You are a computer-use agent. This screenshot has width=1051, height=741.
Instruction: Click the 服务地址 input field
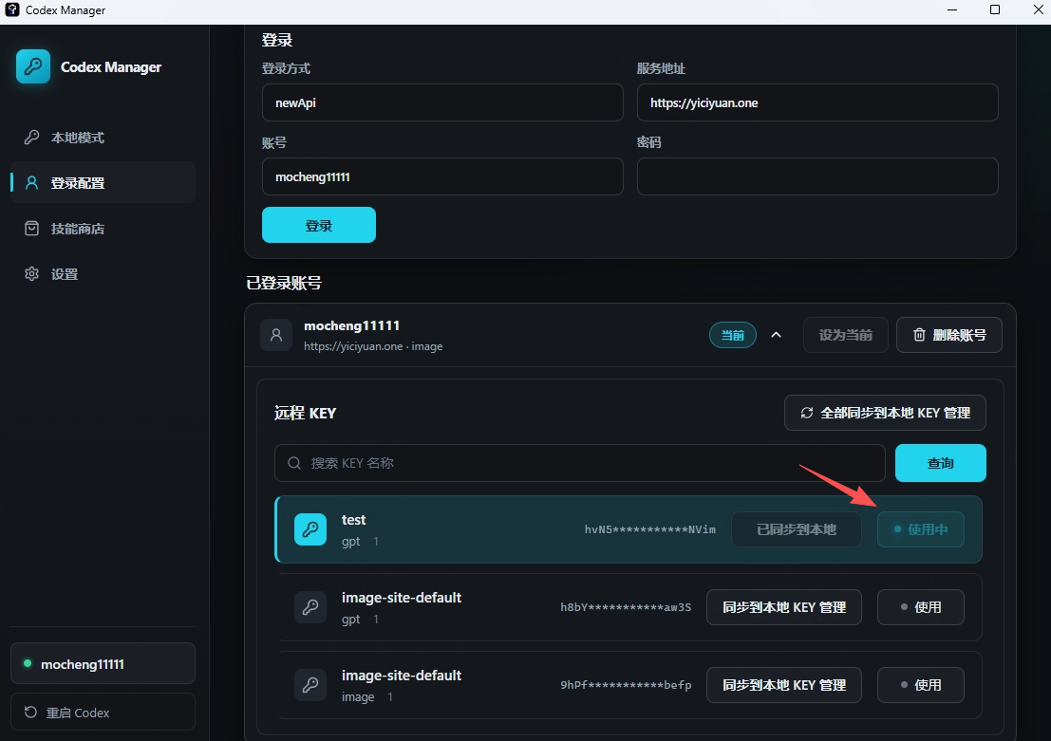(x=817, y=102)
